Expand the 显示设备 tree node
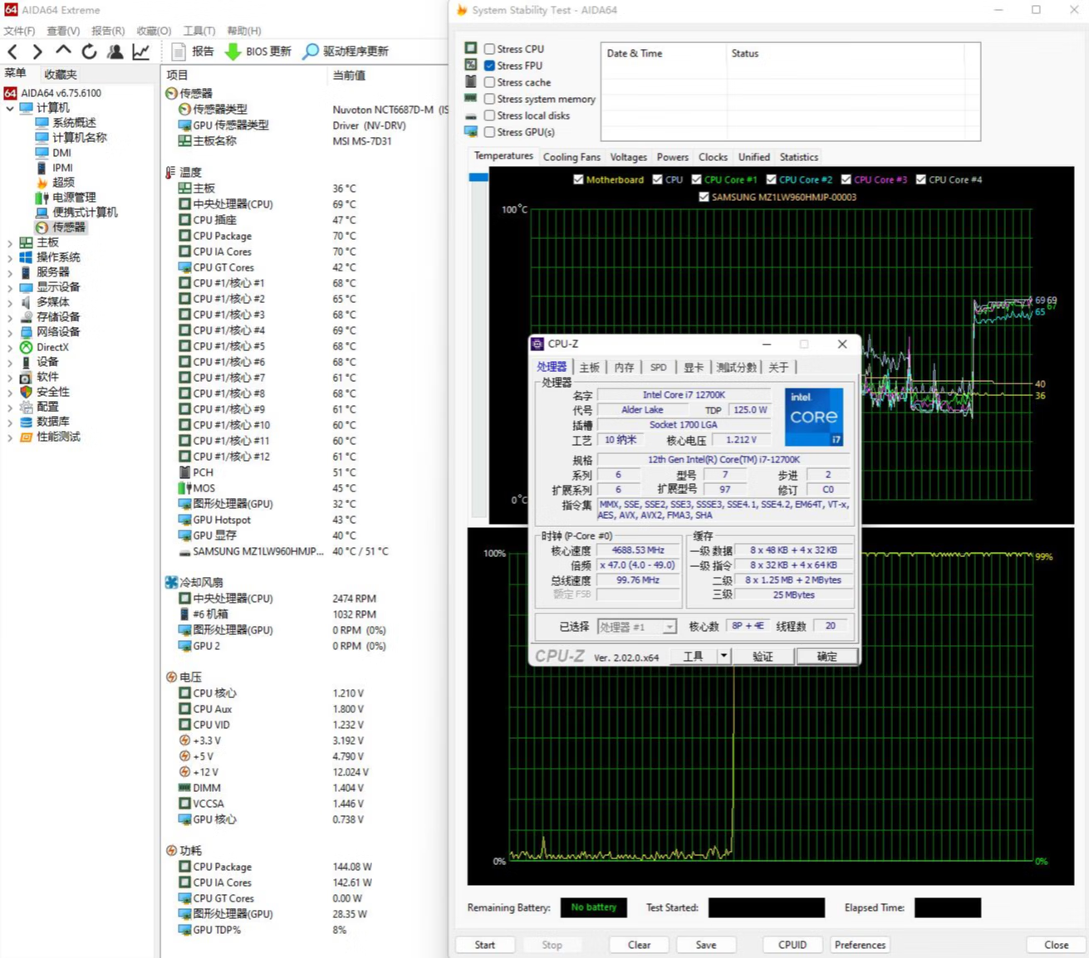1089x958 pixels. (10, 287)
